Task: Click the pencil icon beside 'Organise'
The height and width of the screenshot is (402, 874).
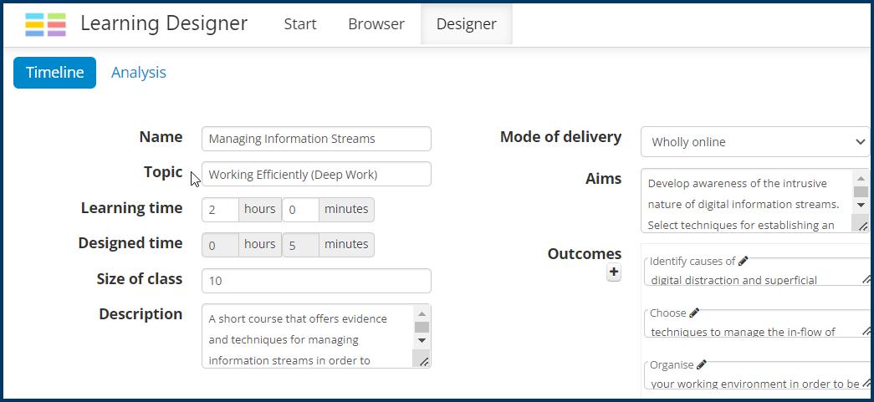Action: point(701,364)
